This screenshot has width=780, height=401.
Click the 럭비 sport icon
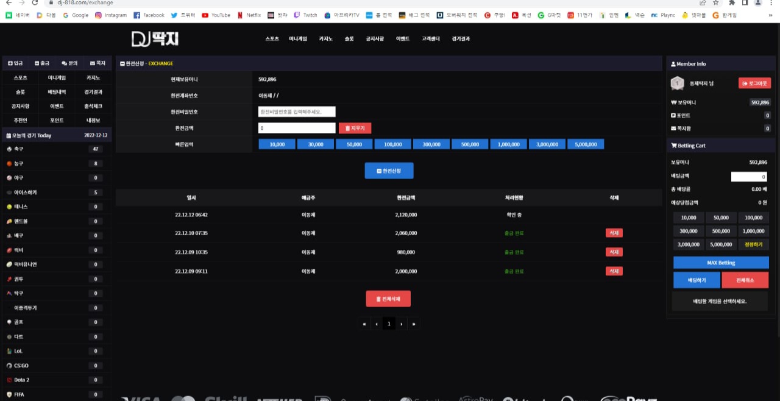point(9,250)
